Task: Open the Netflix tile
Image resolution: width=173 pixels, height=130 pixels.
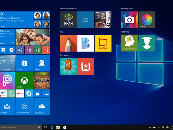Action: [20, 93]
